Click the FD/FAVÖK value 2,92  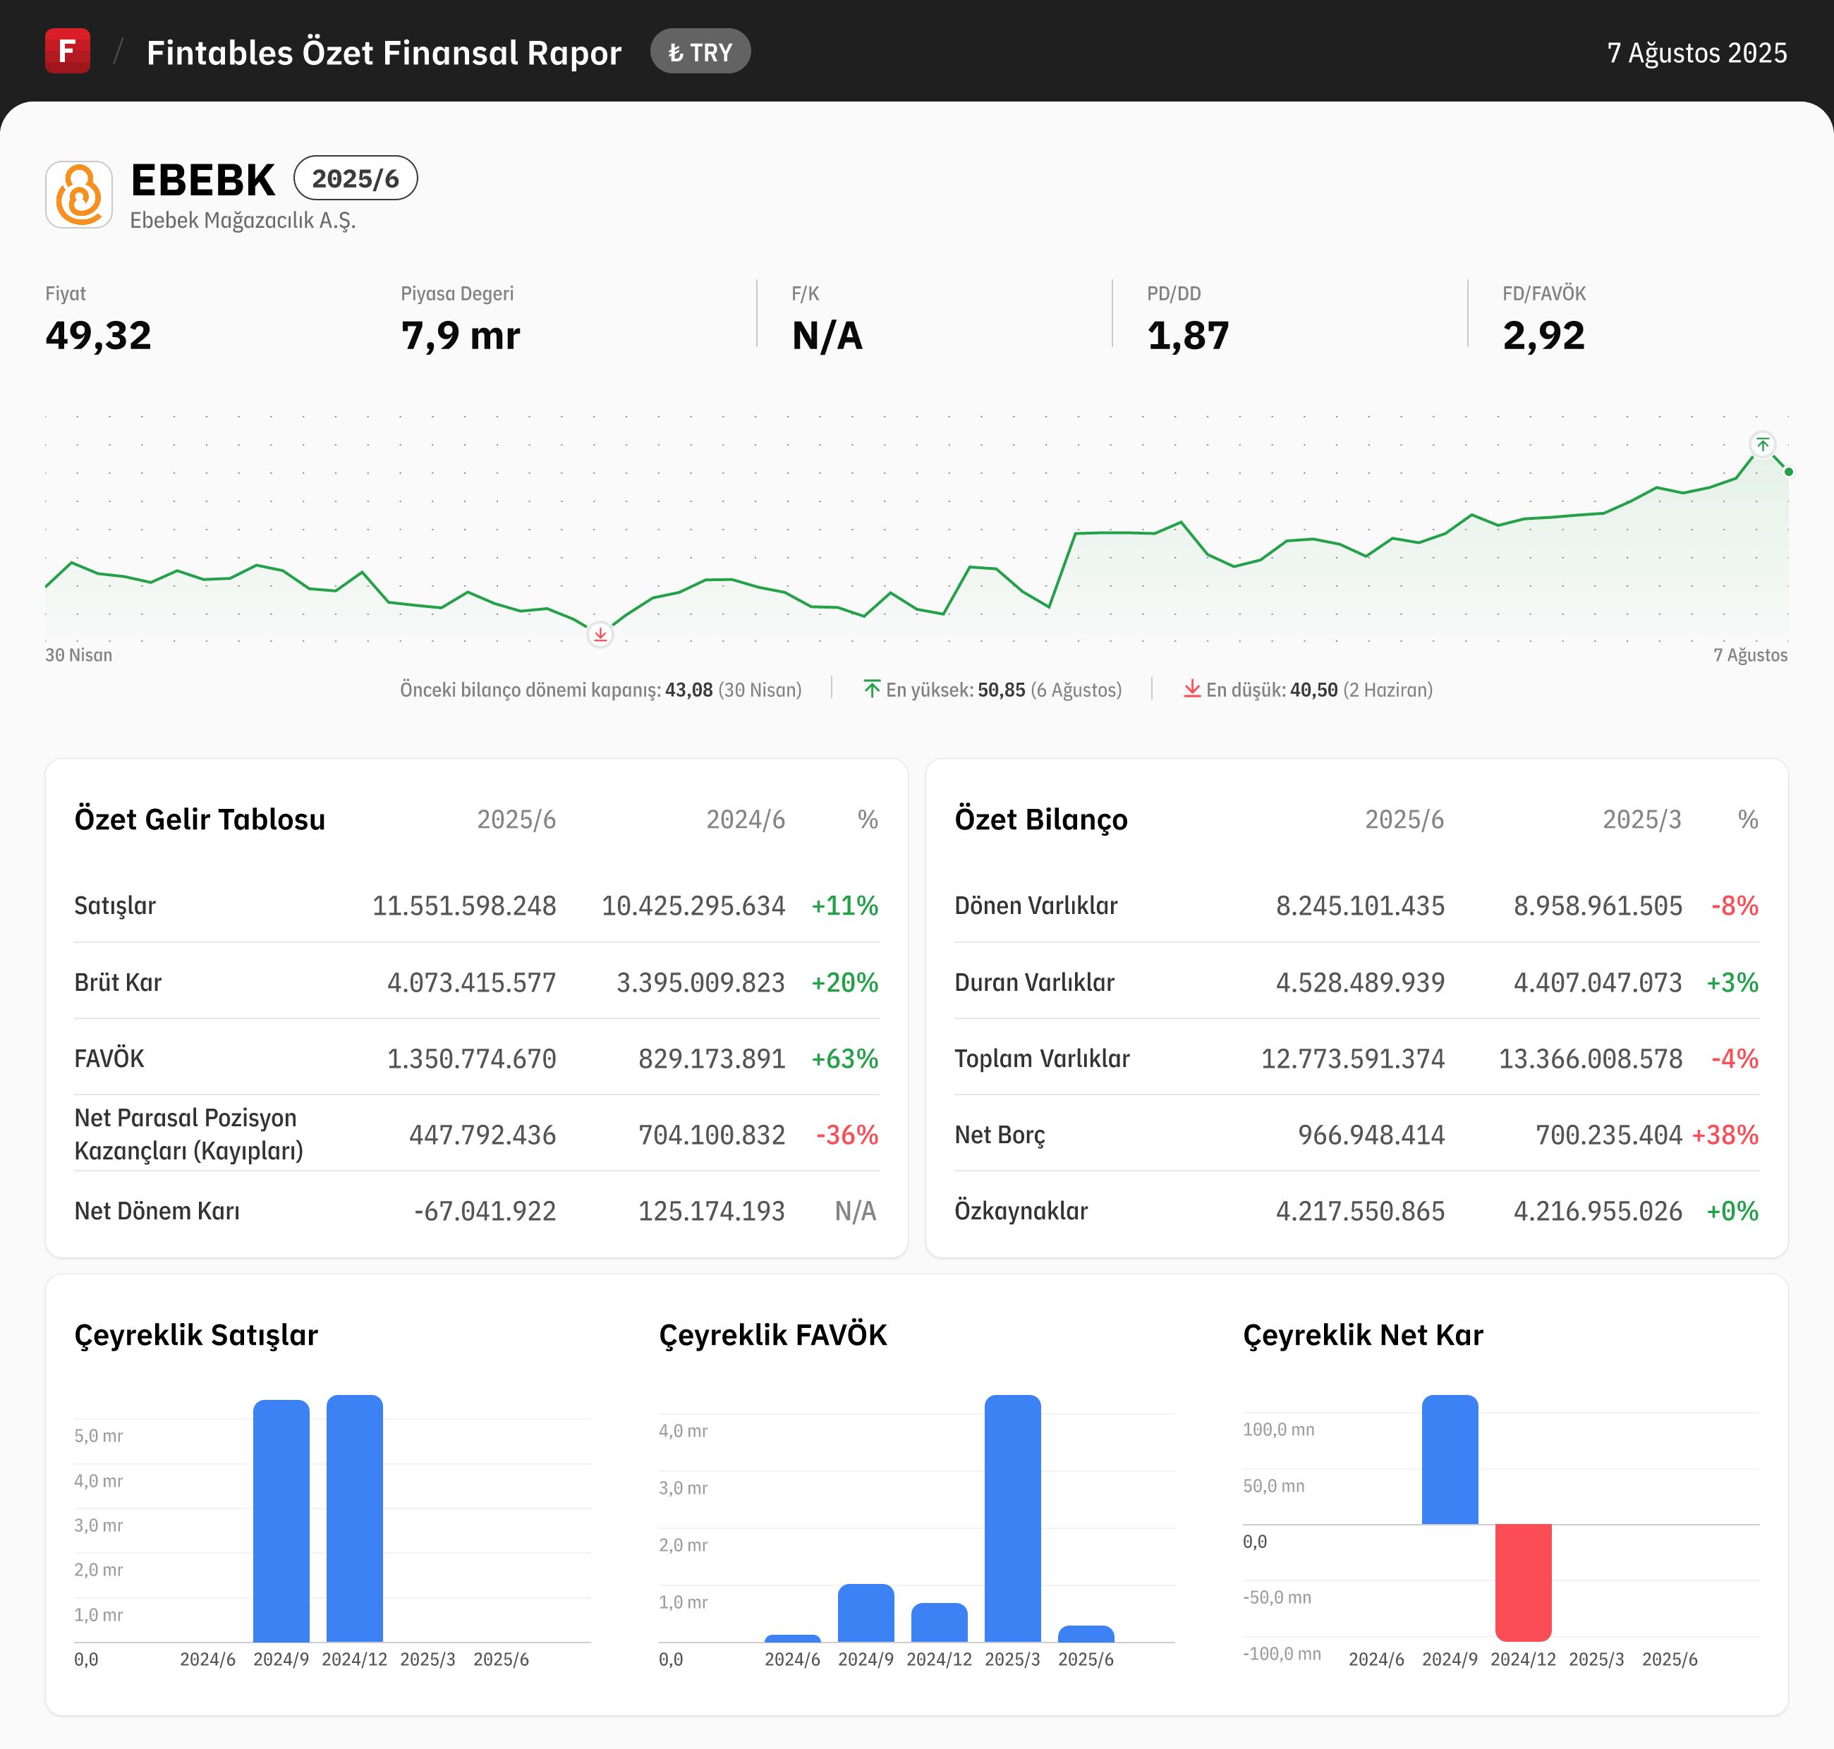(1543, 336)
